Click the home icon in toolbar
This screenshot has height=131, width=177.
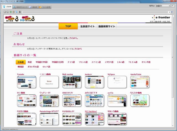(x=14, y=12)
